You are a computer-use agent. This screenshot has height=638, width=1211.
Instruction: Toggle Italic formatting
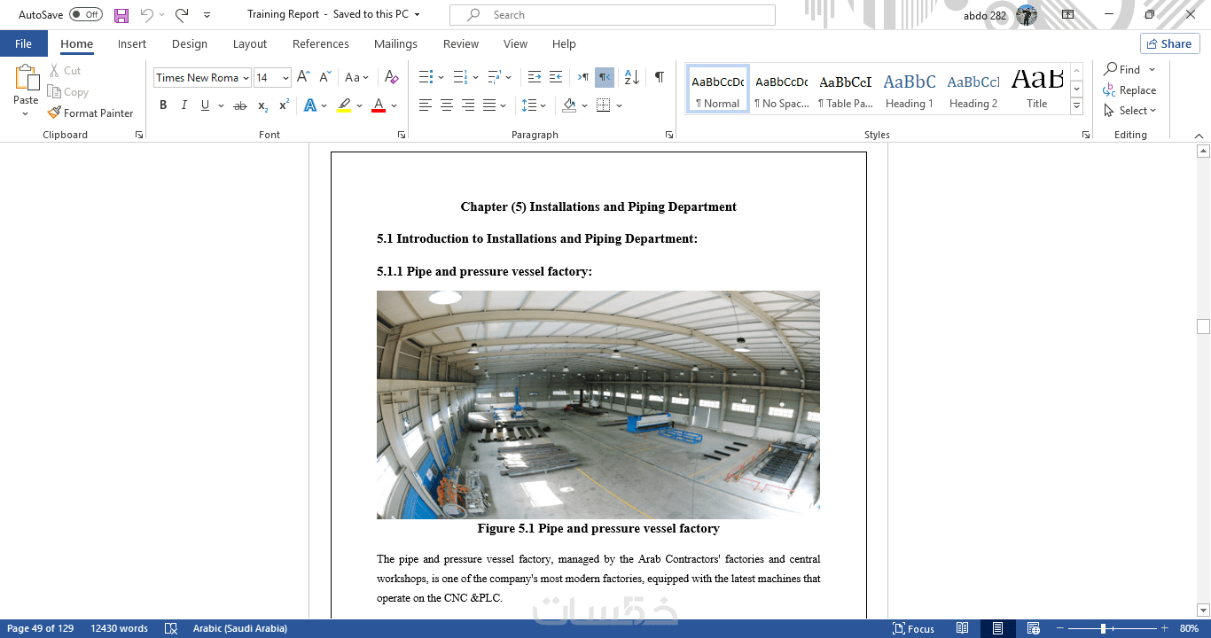pyautogui.click(x=184, y=105)
